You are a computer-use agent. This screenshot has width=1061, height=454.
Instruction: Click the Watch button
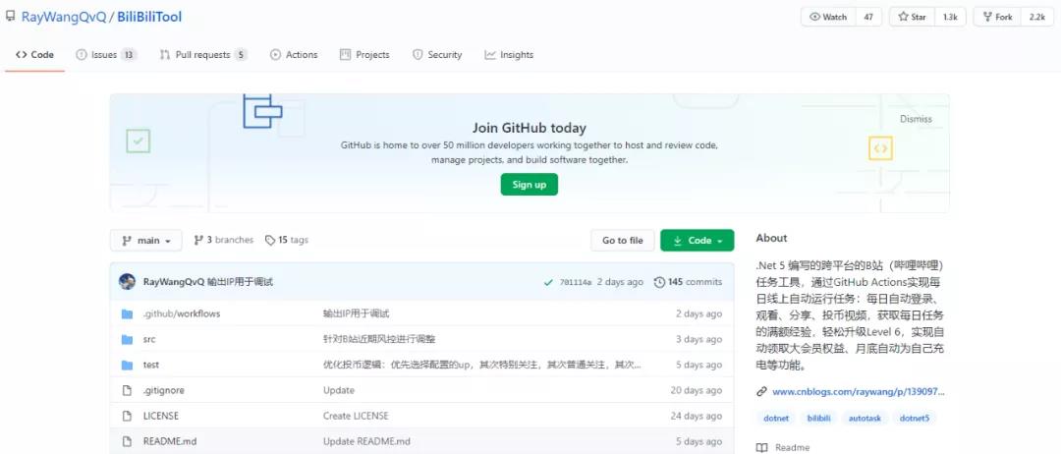pyautogui.click(x=828, y=17)
